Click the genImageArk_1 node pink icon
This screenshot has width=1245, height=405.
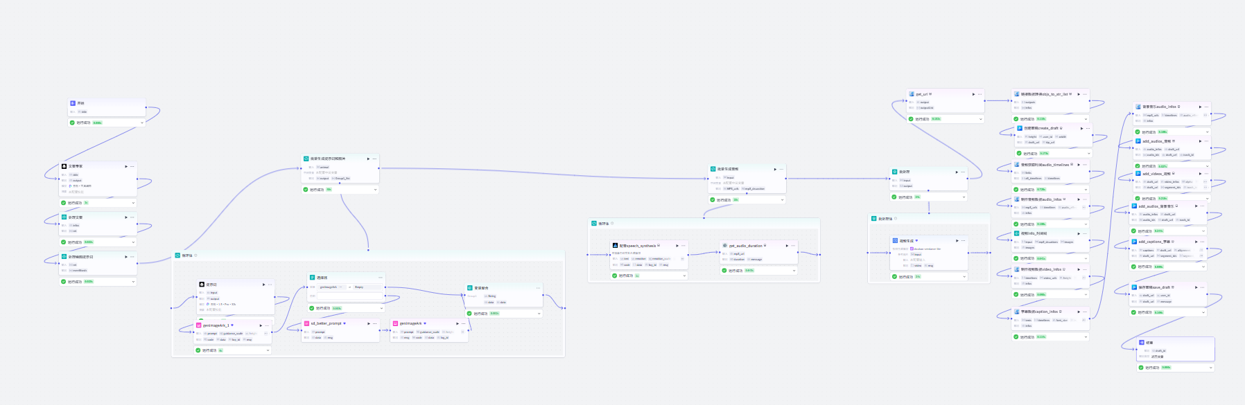pos(199,325)
